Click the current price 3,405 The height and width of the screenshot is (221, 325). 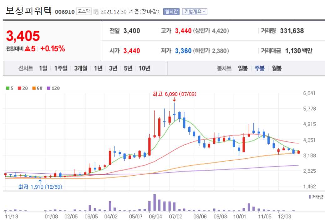[x=23, y=36]
